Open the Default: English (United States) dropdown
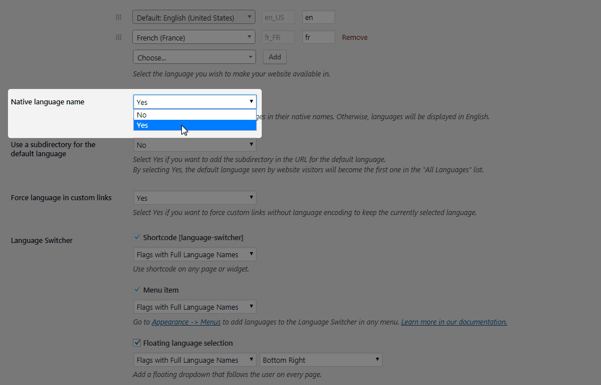The height and width of the screenshot is (385, 601). pyautogui.click(x=193, y=18)
